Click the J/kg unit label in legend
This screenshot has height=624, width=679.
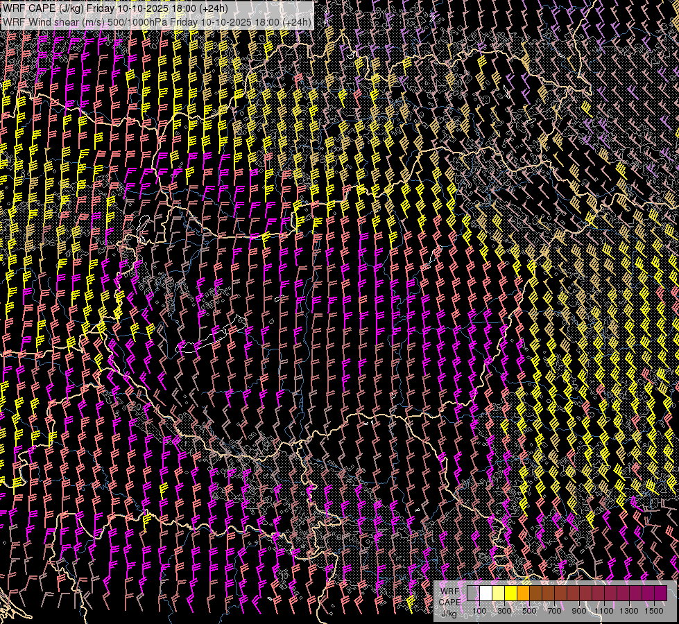(x=449, y=614)
